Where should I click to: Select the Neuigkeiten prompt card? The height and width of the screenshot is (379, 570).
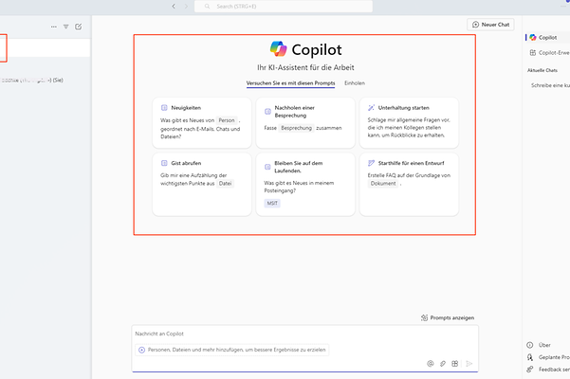(201, 123)
